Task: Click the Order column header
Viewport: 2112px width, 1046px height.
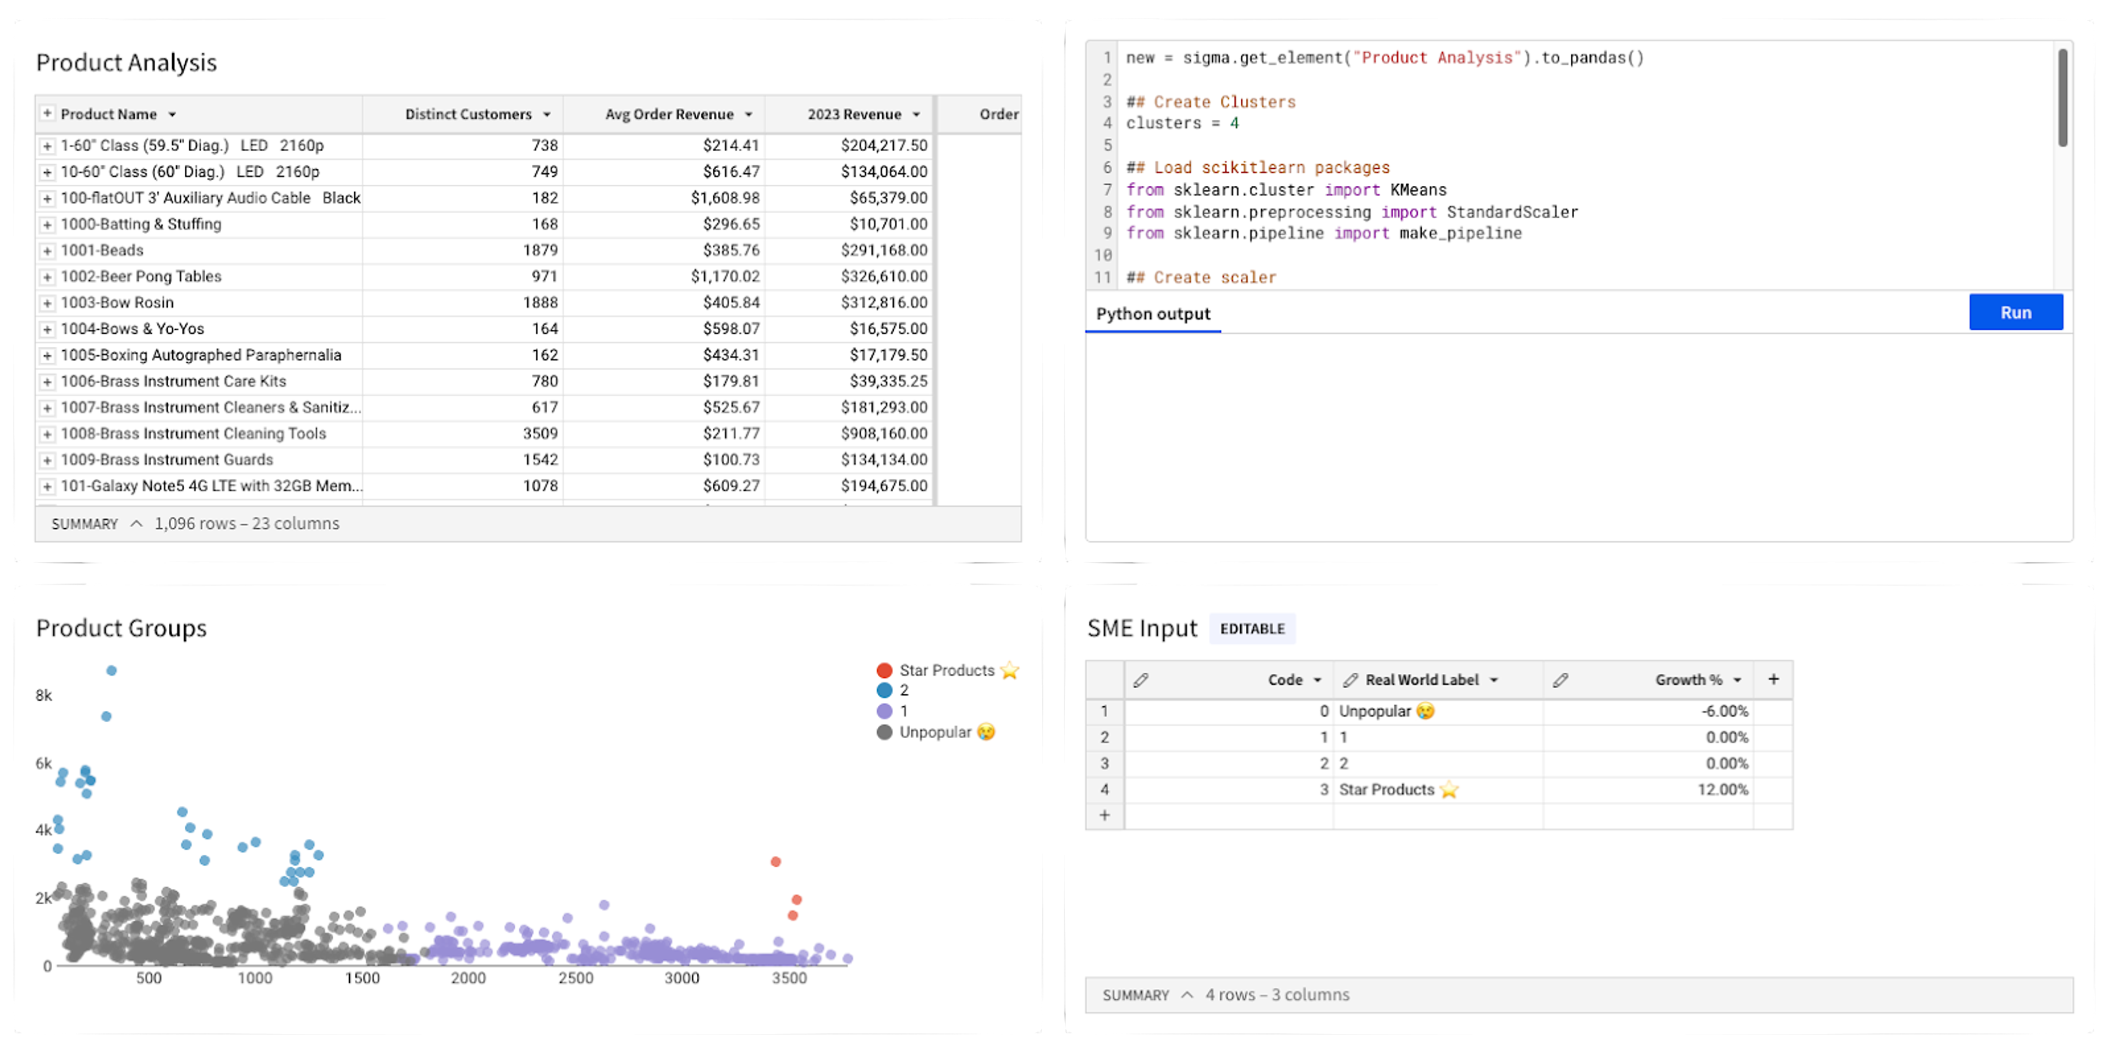Action: click(980, 115)
